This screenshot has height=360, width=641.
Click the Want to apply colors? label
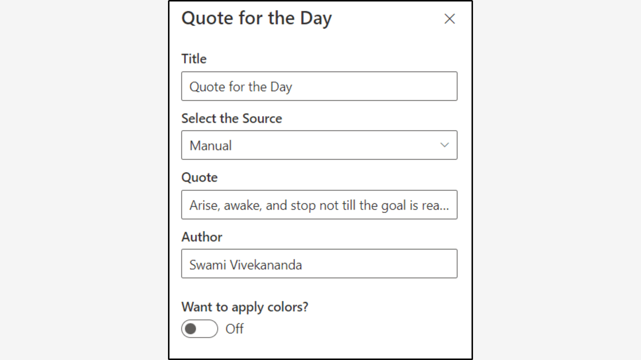[244, 307]
